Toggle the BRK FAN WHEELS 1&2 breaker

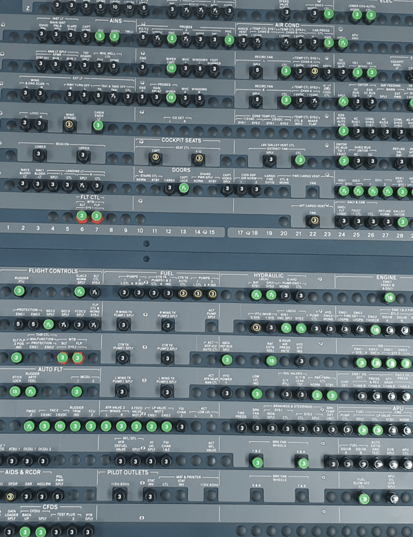256,461
